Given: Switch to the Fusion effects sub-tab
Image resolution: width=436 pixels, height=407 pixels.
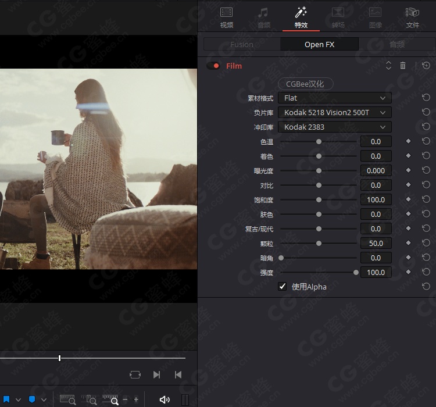Looking at the screenshot, I should pos(242,44).
